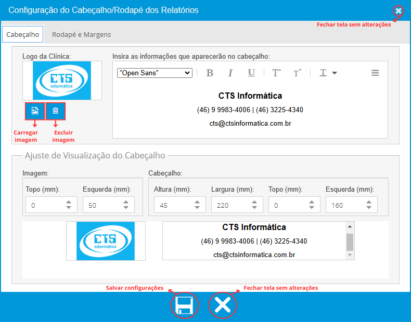The width and height of the screenshot is (411, 322).
Task: Click Cabeçalho Topo (mm) field
Action: (294, 205)
